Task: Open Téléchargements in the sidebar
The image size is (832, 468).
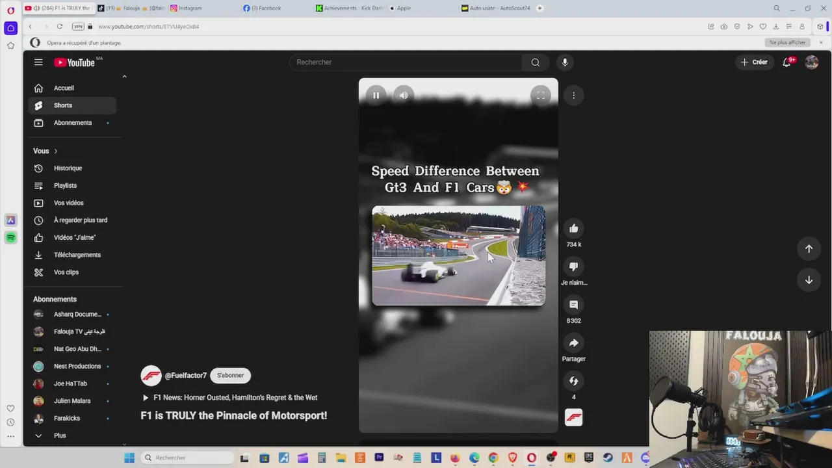Action: click(72, 255)
